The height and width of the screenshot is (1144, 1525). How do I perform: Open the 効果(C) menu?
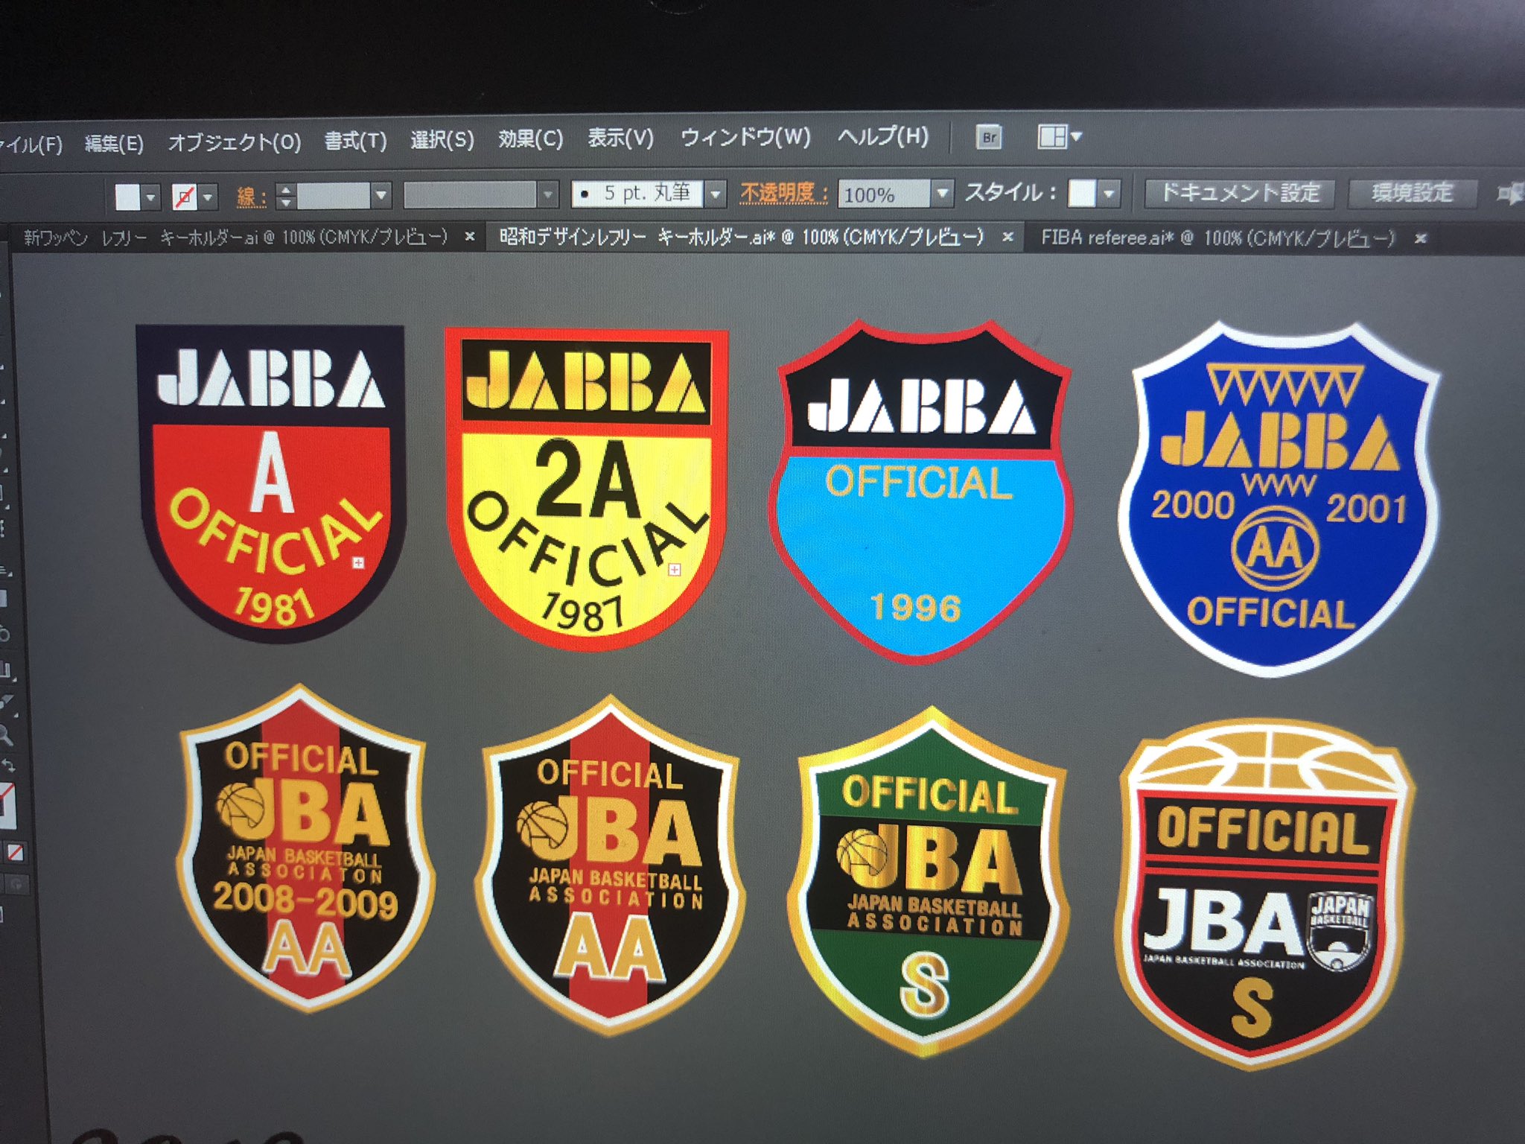click(x=530, y=139)
